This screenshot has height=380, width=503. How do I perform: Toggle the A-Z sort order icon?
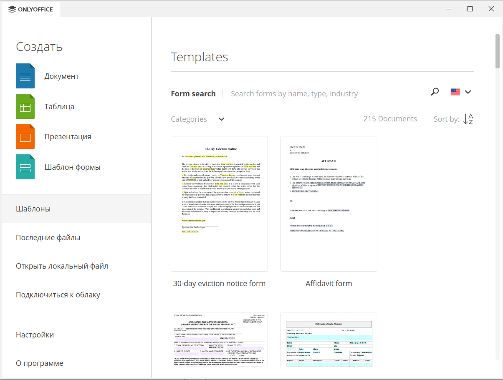click(468, 119)
